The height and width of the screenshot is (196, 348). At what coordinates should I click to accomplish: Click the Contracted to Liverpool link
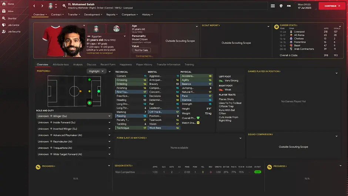100,53
